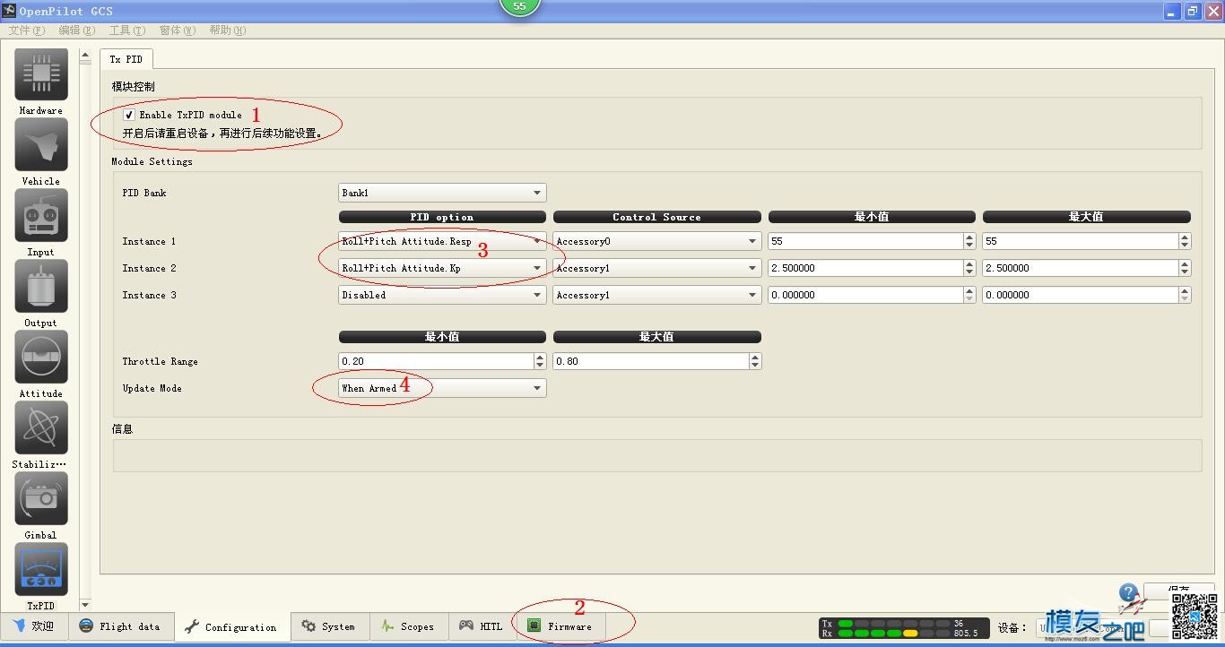The width and height of the screenshot is (1225, 647).
Task: Click the sidebar scroll down arrow
Action: [x=85, y=605]
